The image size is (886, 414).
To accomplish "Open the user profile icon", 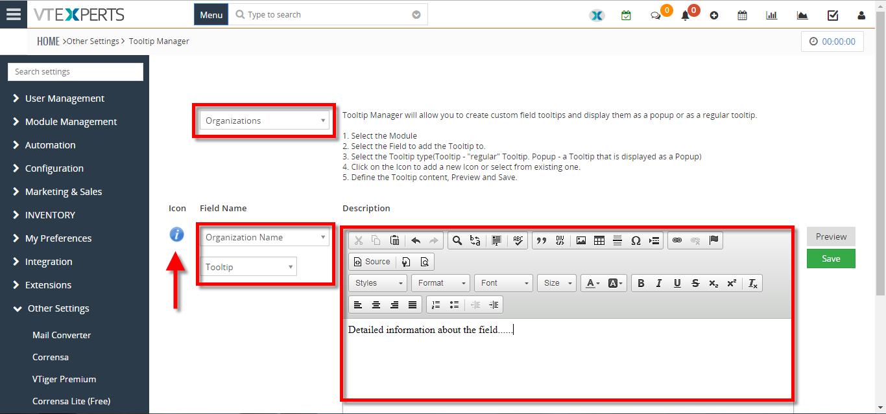I will coord(861,16).
